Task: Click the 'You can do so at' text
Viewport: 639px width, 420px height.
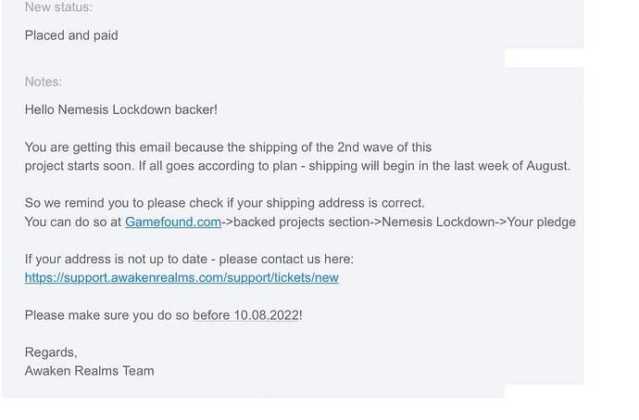Action: (73, 222)
